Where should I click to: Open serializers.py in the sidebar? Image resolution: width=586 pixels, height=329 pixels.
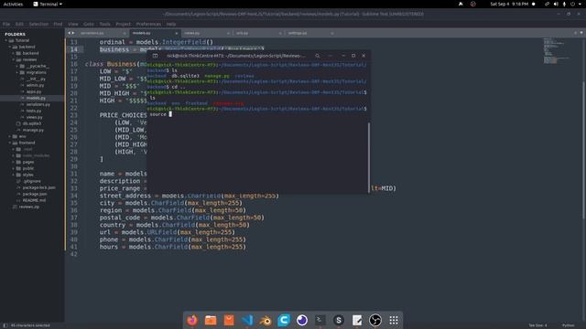[38, 104]
